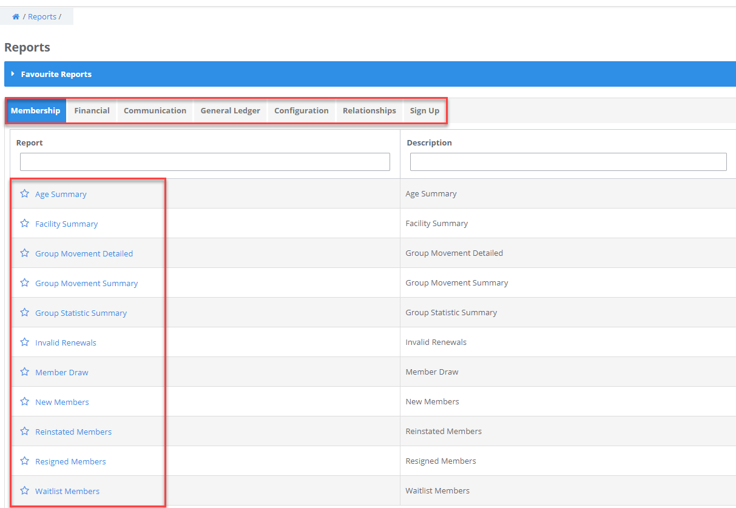The height and width of the screenshot is (508, 736).
Task: Expand the Favourite Reports panel arrow
Action: pos(13,74)
